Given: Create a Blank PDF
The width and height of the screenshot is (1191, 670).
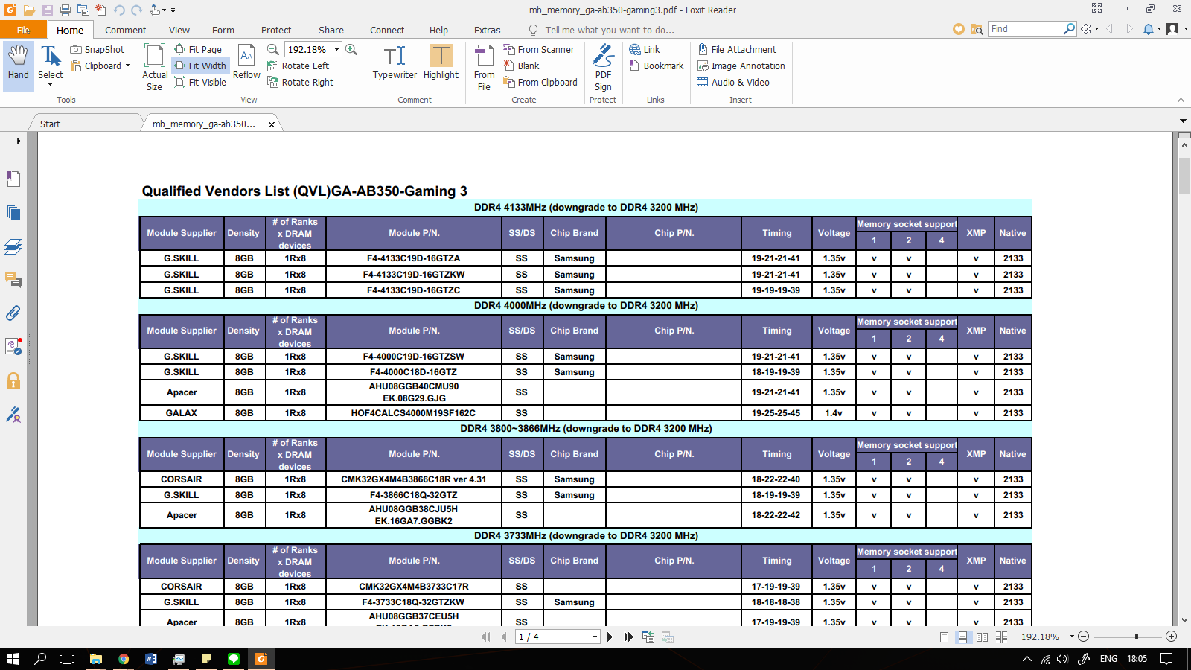Looking at the screenshot, I should coord(521,66).
